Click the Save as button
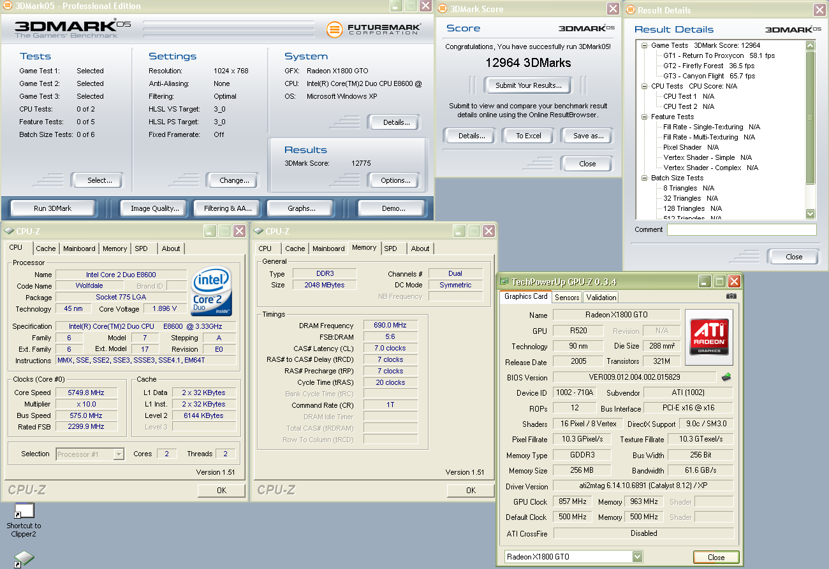Image resolution: width=829 pixels, height=569 pixels. (x=588, y=136)
